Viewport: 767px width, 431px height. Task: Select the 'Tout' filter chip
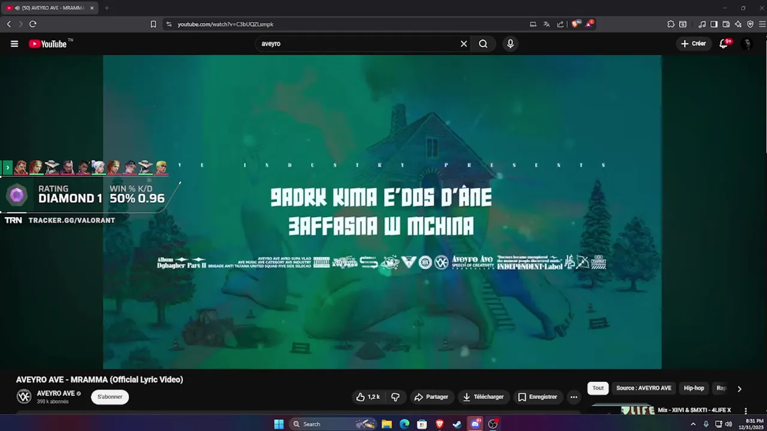tap(598, 388)
